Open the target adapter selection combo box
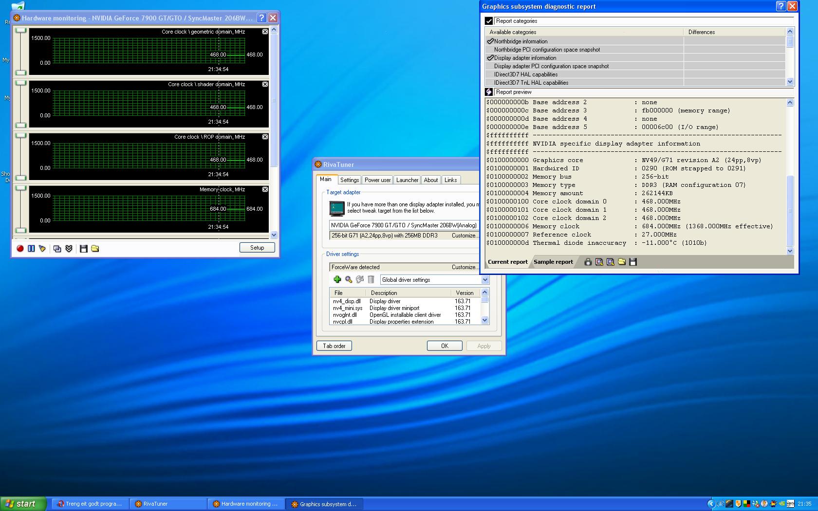The image size is (818, 511). pyautogui.click(x=404, y=225)
